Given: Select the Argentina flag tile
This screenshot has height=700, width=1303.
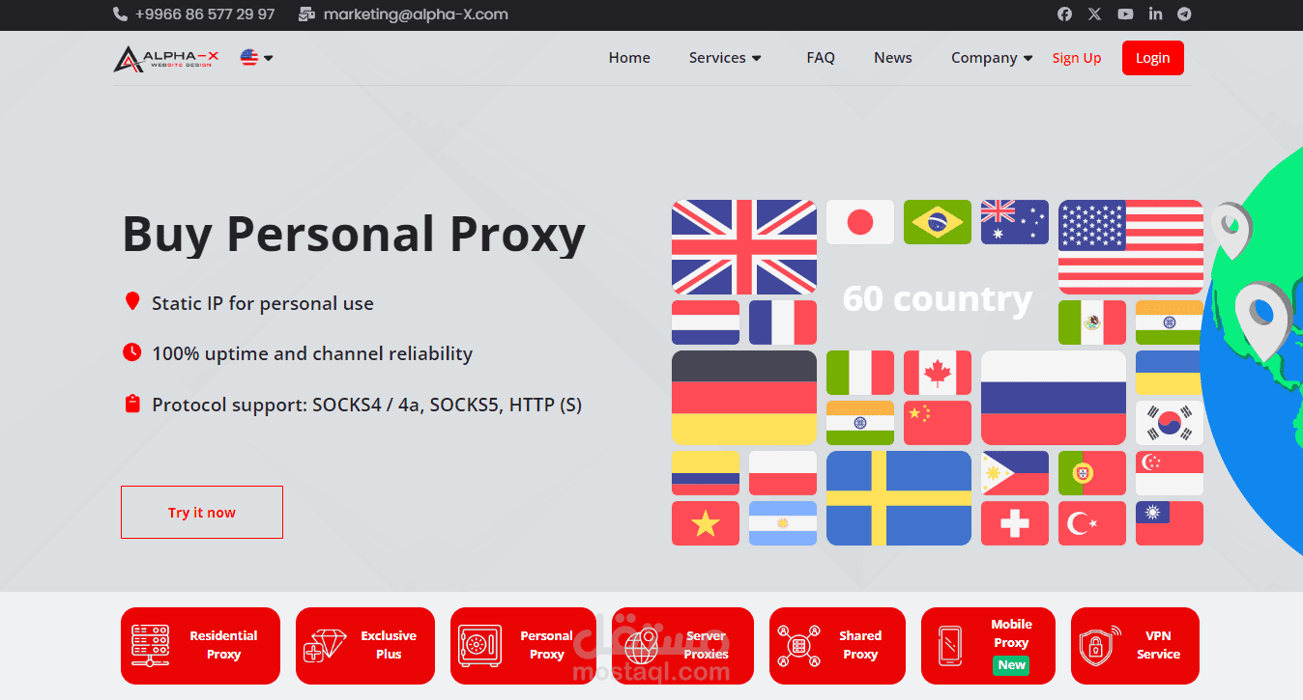Looking at the screenshot, I should click(783, 523).
